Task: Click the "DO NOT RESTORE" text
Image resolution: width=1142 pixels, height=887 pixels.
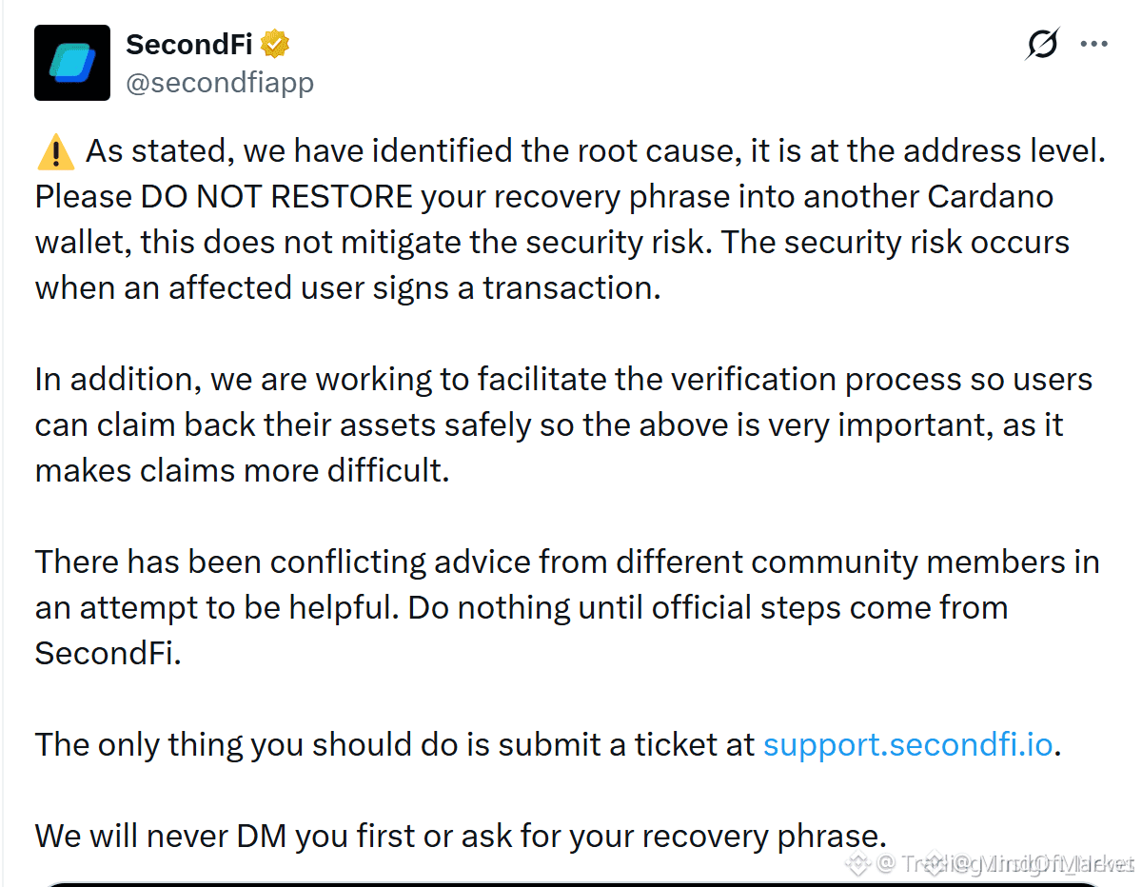Action: point(277,197)
